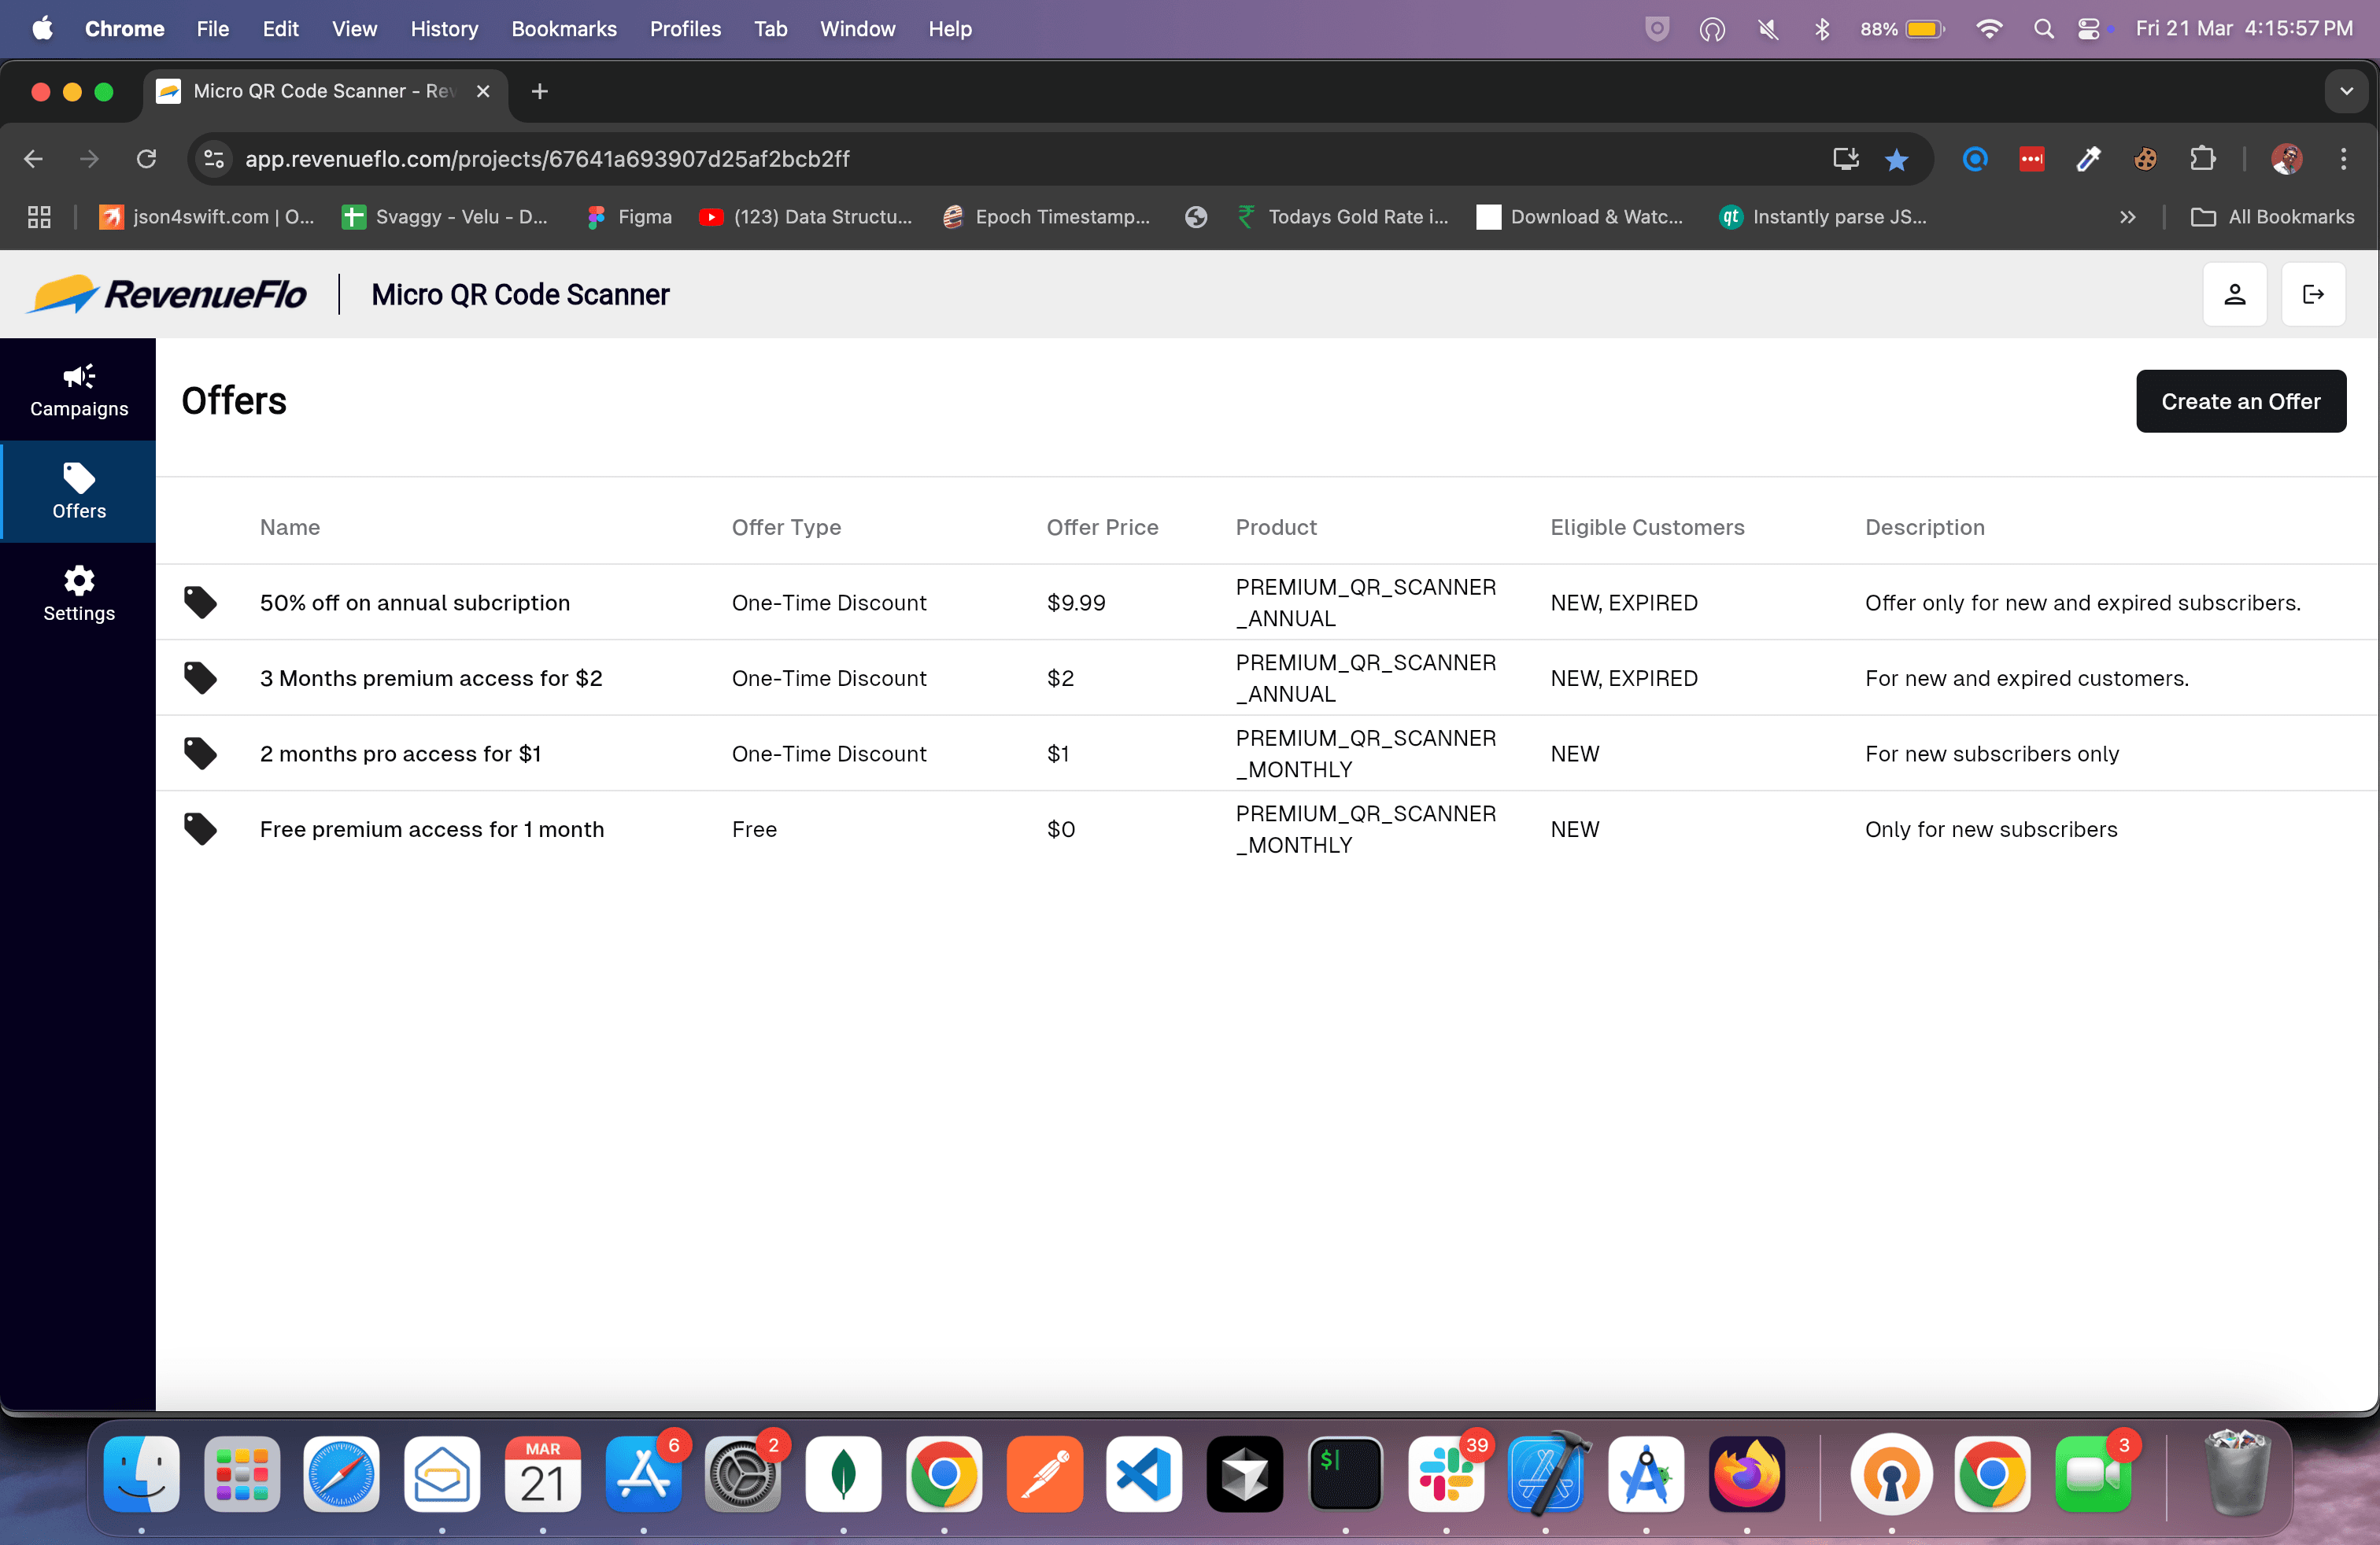Enable install app via the download icon

click(x=1843, y=159)
